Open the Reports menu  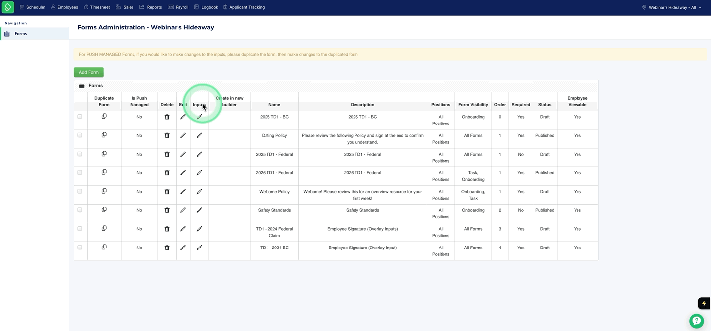pos(150,7)
